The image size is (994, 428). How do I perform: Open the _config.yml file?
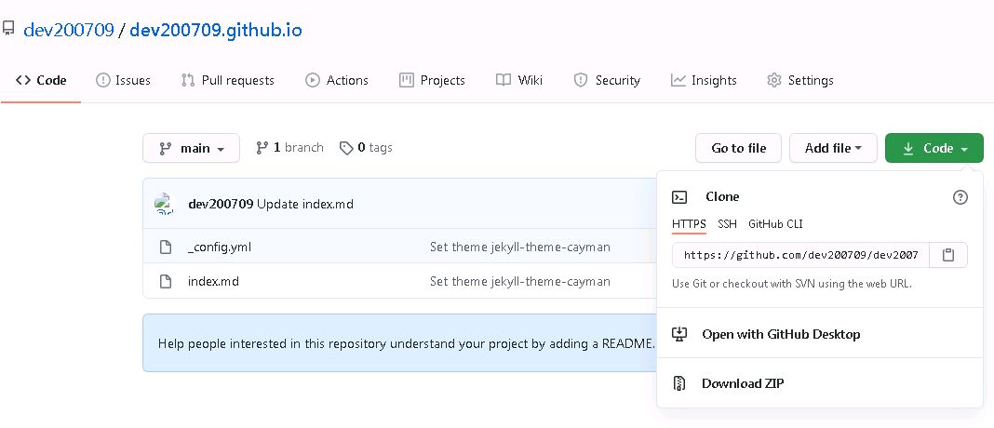pyautogui.click(x=220, y=247)
